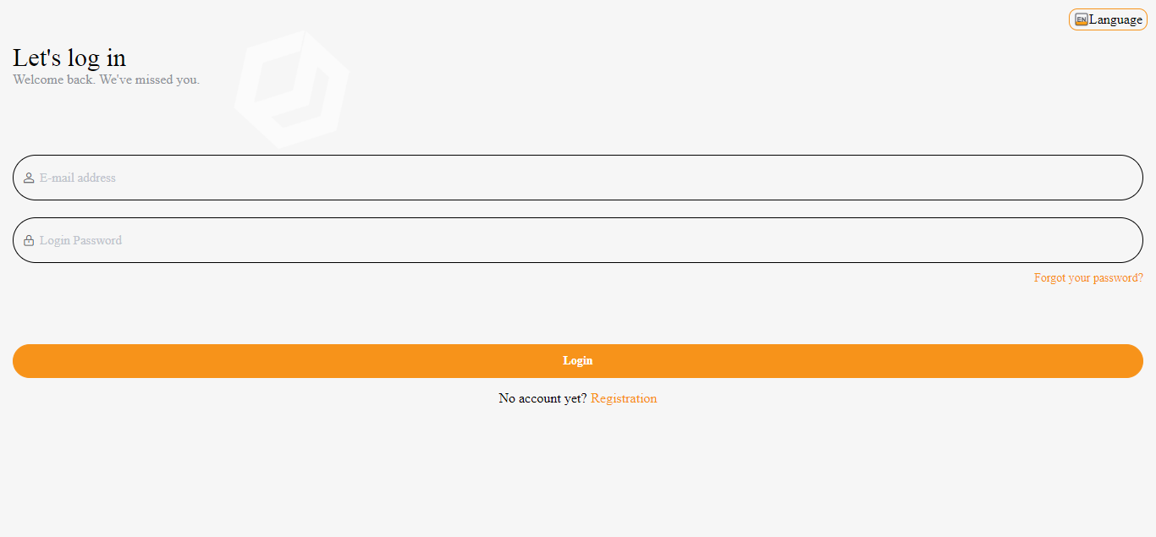Focus the Login Password input field
This screenshot has width=1156, height=537.
578,240
